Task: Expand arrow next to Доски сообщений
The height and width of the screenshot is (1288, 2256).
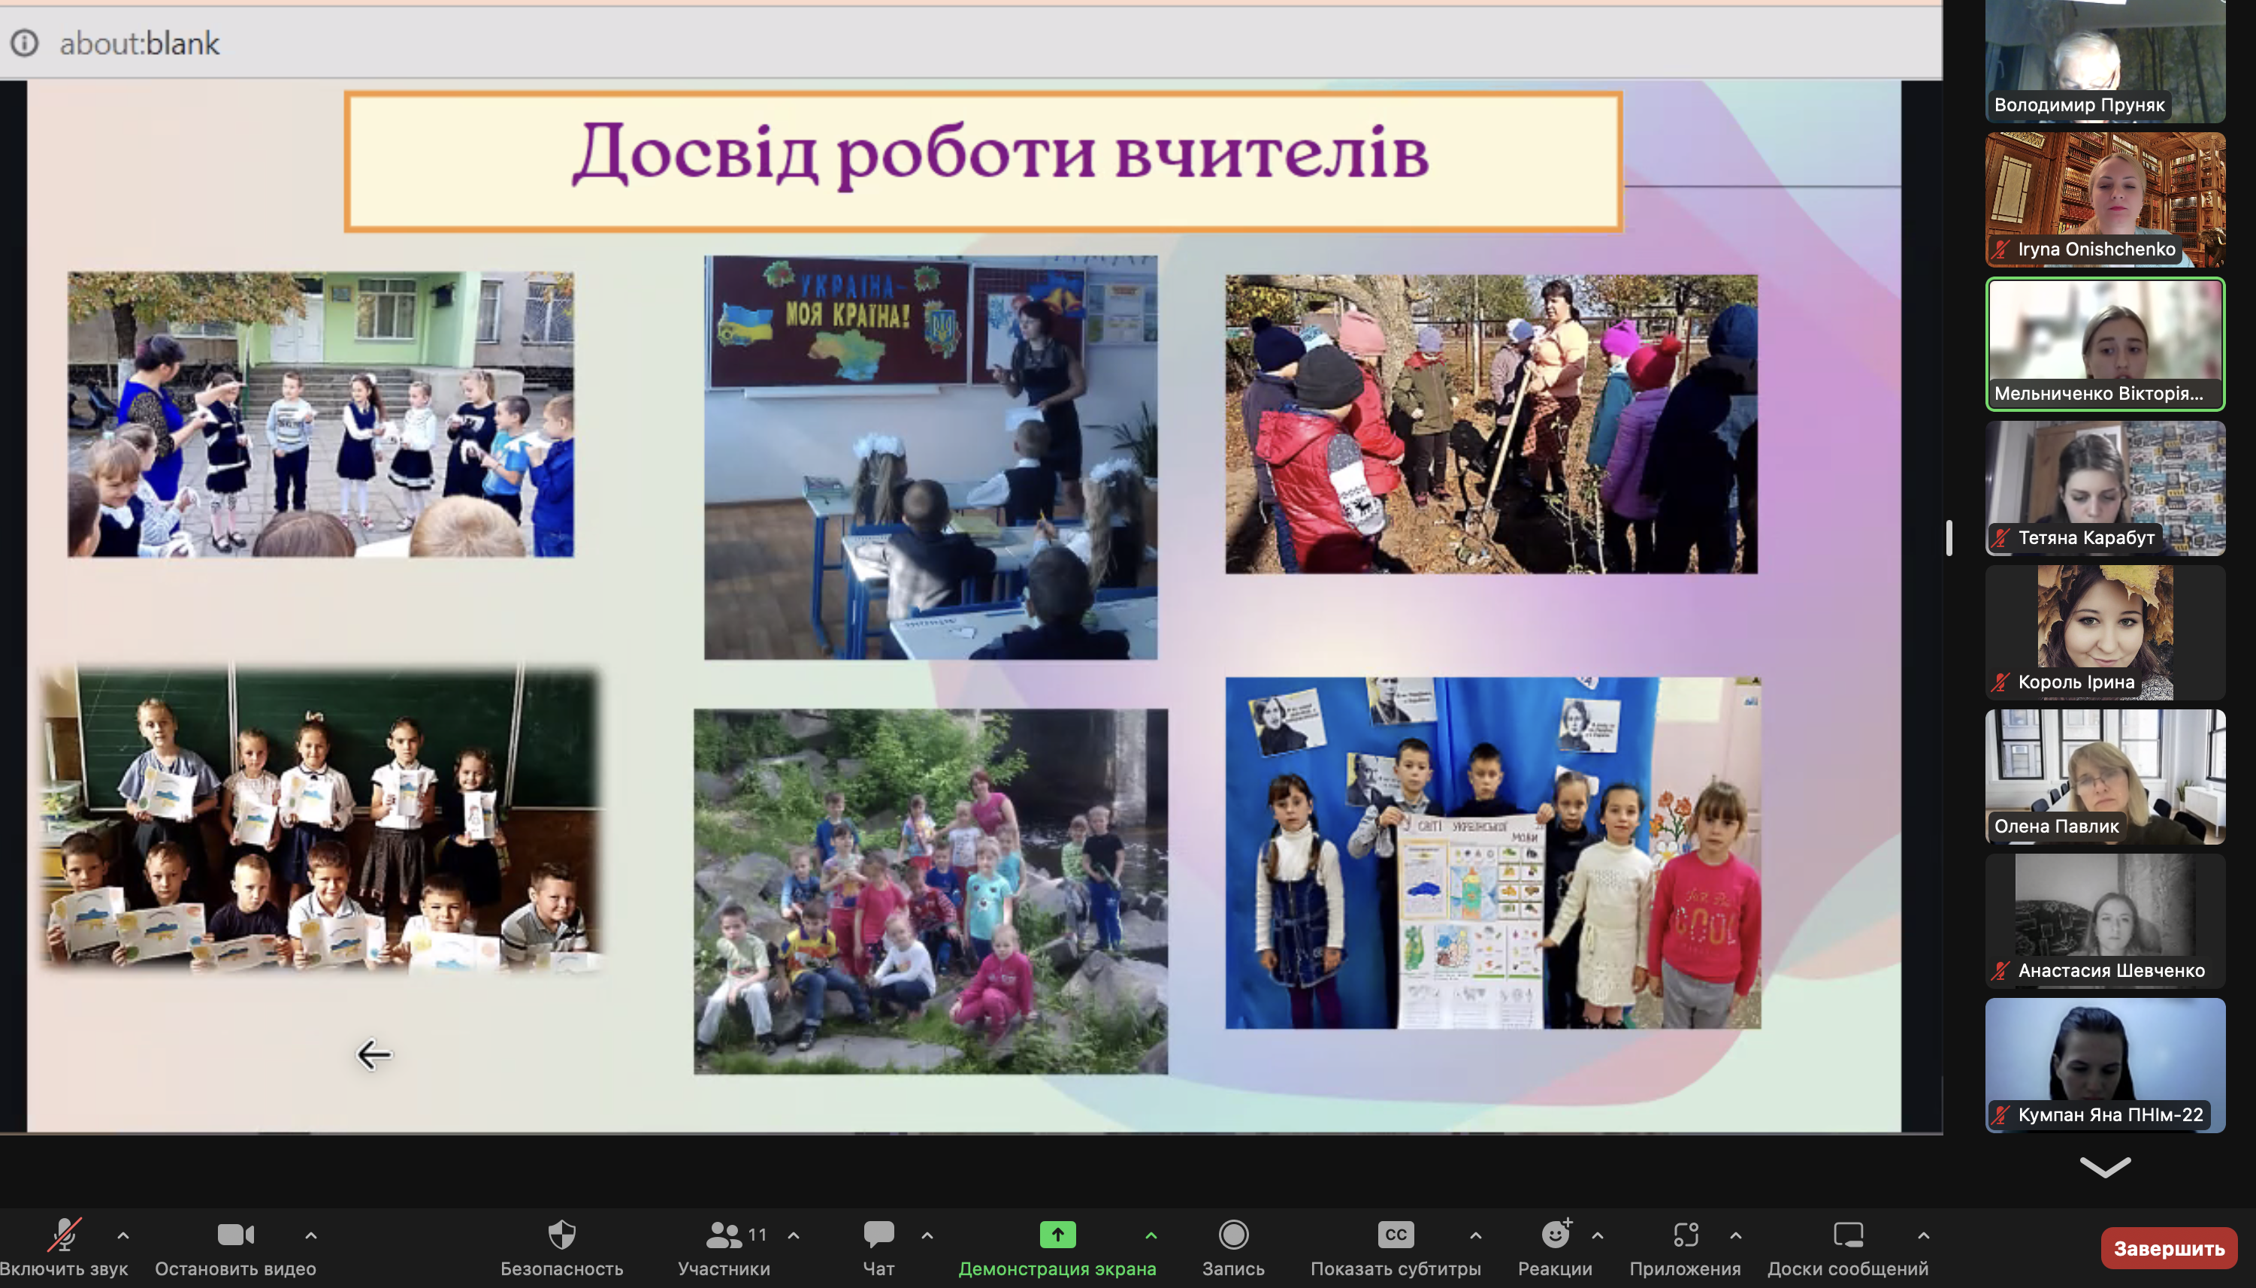Action: tap(1923, 1235)
